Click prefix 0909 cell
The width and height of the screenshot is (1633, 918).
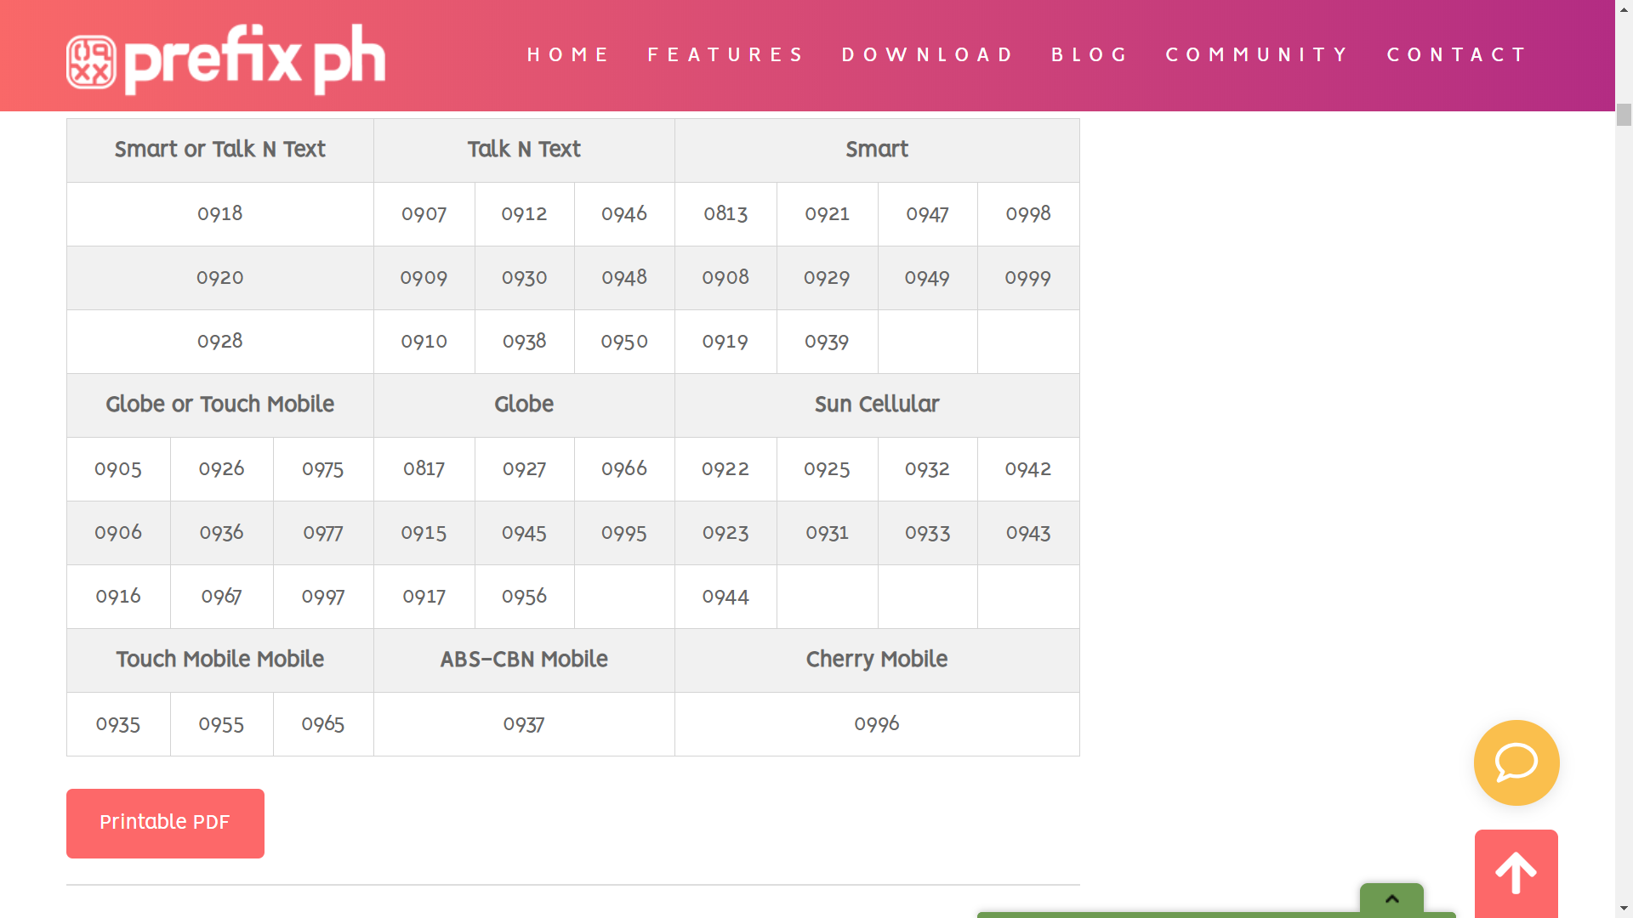coord(424,278)
